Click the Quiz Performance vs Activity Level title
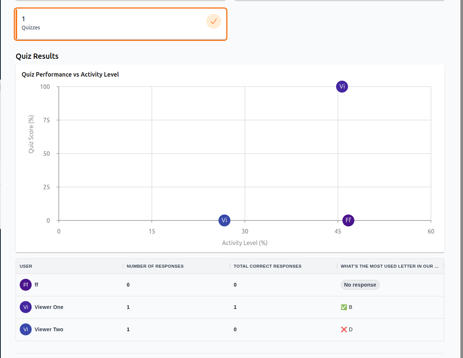This screenshot has width=463, height=358. click(x=70, y=74)
